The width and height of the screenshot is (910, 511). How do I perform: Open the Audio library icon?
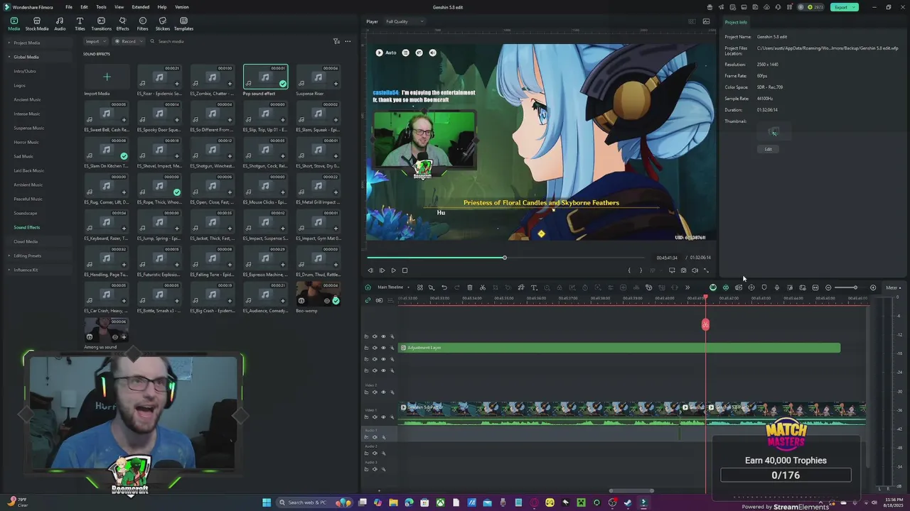tap(60, 24)
